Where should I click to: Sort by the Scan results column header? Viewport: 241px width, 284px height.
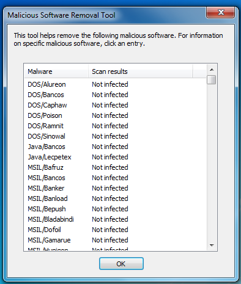141,71
